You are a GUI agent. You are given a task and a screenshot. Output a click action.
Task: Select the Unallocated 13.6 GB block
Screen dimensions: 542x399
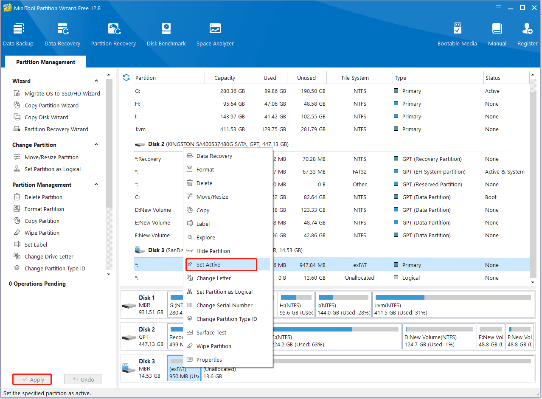click(367, 368)
